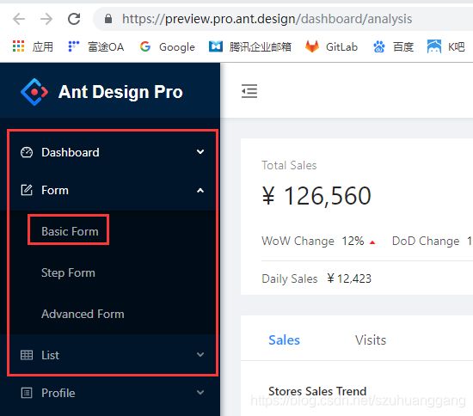Click the List table icon
This screenshot has height=416, width=473.
[x=27, y=355]
